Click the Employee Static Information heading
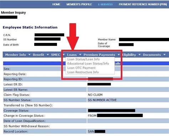 30,27
